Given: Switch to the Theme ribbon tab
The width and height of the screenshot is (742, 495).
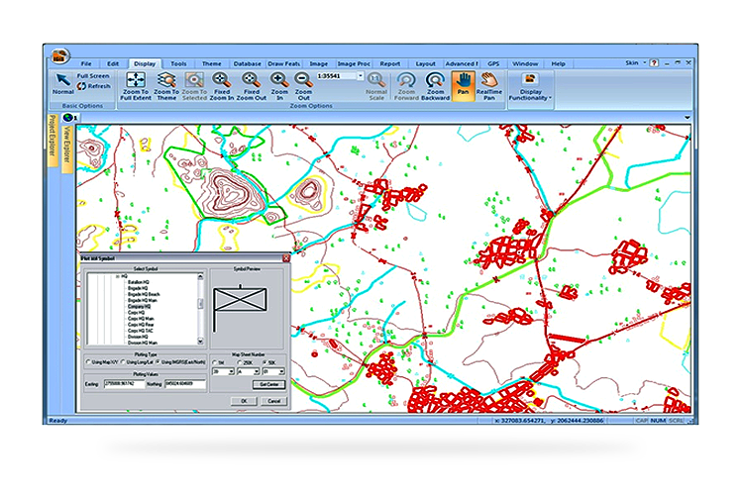Looking at the screenshot, I should [x=212, y=63].
